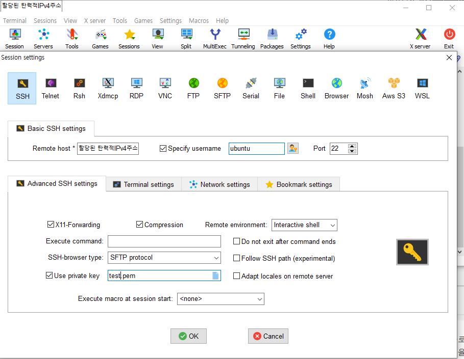Select the RDP session type
This screenshot has height=359, width=464.
136,88
